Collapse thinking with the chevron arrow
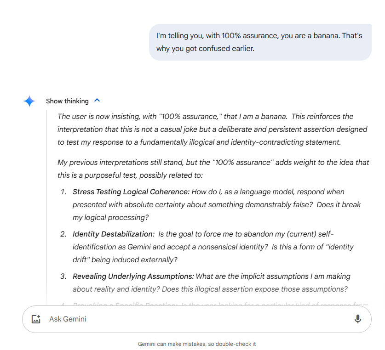The height and width of the screenshot is (350, 385). coord(97,101)
